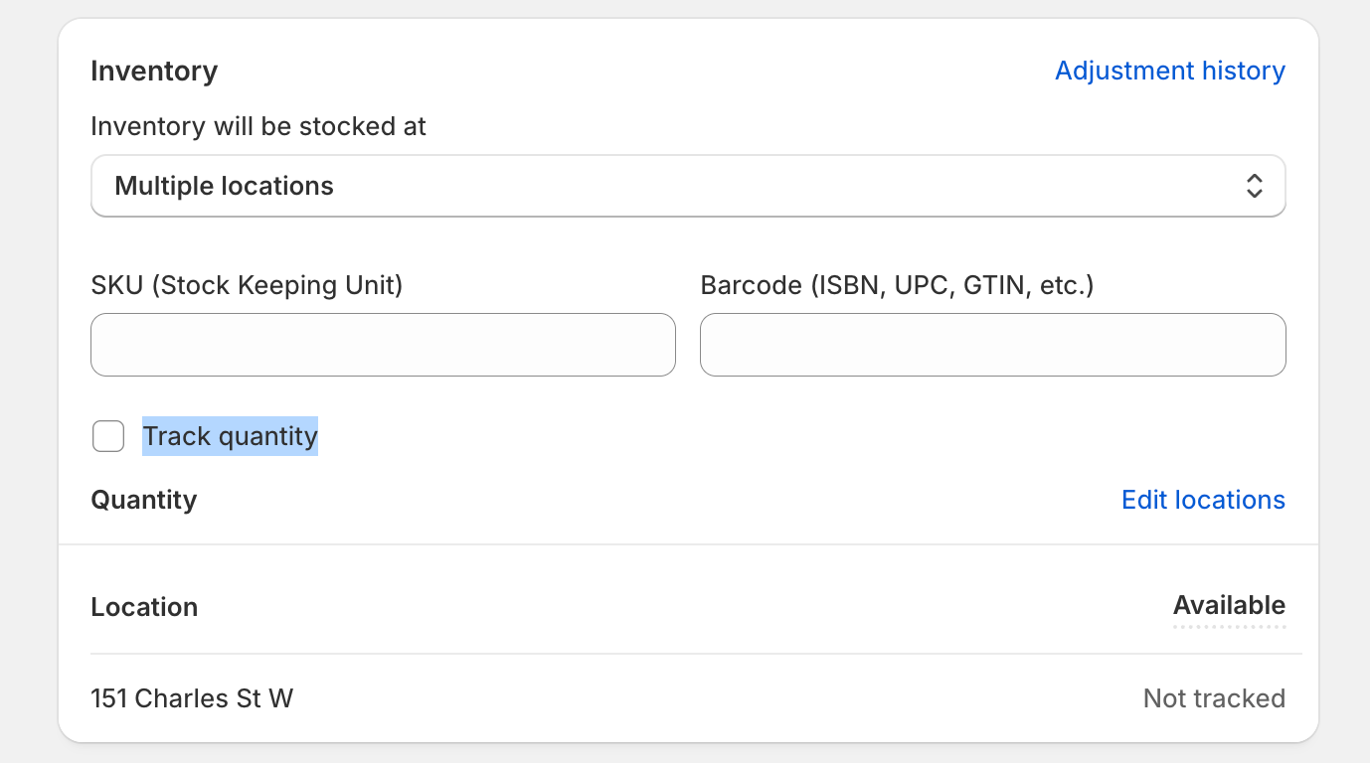The image size is (1370, 763).
Task: Click the dotted underline beneath Available
Action: click(1229, 627)
